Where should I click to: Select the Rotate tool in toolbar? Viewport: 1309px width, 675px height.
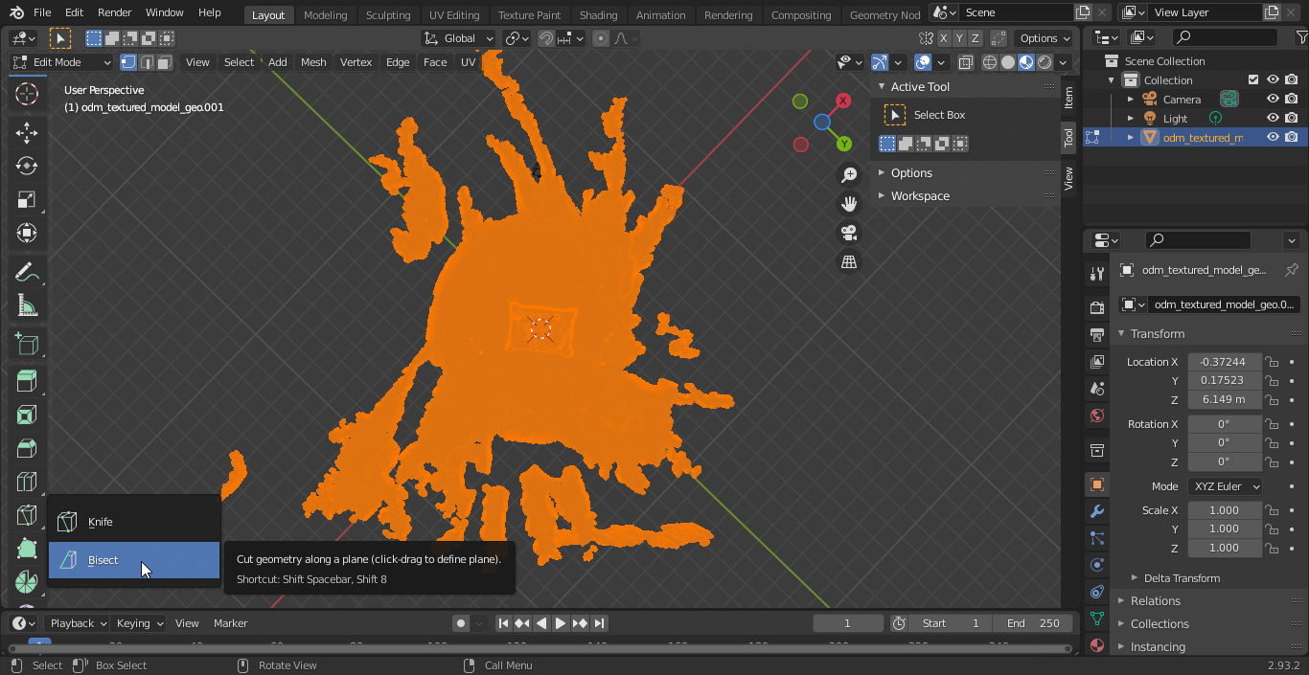pyautogui.click(x=27, y=166)
